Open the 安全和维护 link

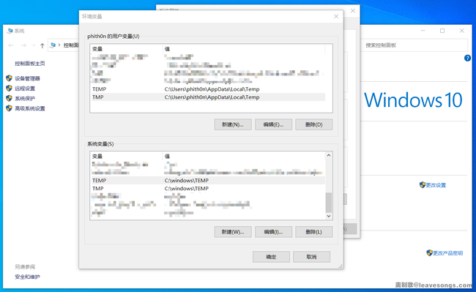pyautogui.click(x=27, y=277)
